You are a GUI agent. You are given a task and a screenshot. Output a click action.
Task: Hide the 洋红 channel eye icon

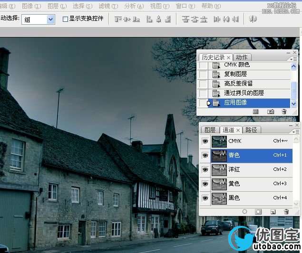point(205,169)
